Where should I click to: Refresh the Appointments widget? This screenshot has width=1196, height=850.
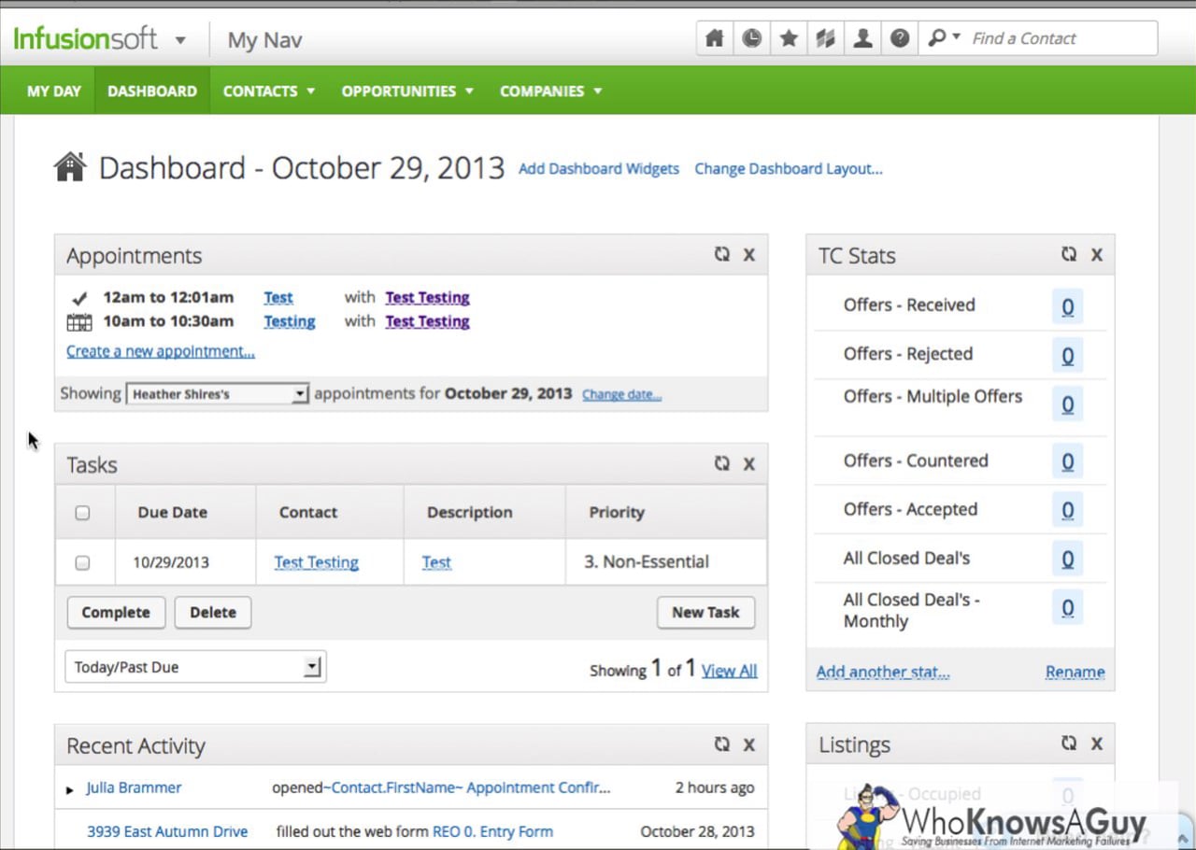click(x=721, y=254)
